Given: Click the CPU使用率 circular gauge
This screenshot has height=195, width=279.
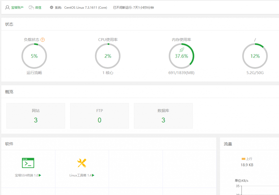Looking at the screenshot, I should click(108, 56).
